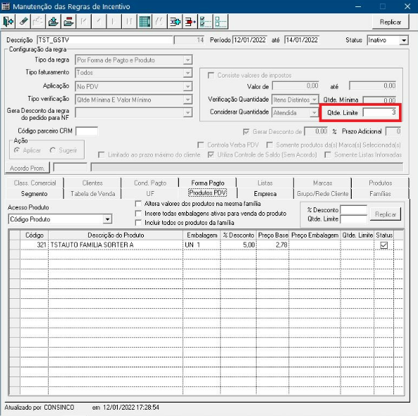
Task: Toggle Gerar Desconto de checkbox
Action: 246,132
